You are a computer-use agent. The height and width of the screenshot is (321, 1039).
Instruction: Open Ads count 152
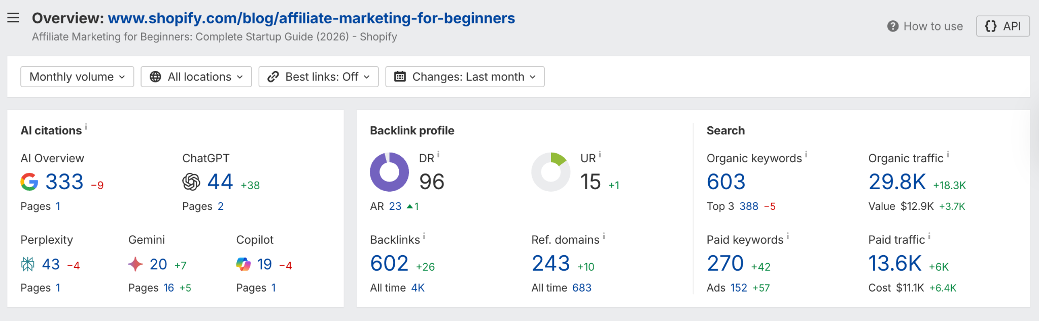click(x=739, y=288)
